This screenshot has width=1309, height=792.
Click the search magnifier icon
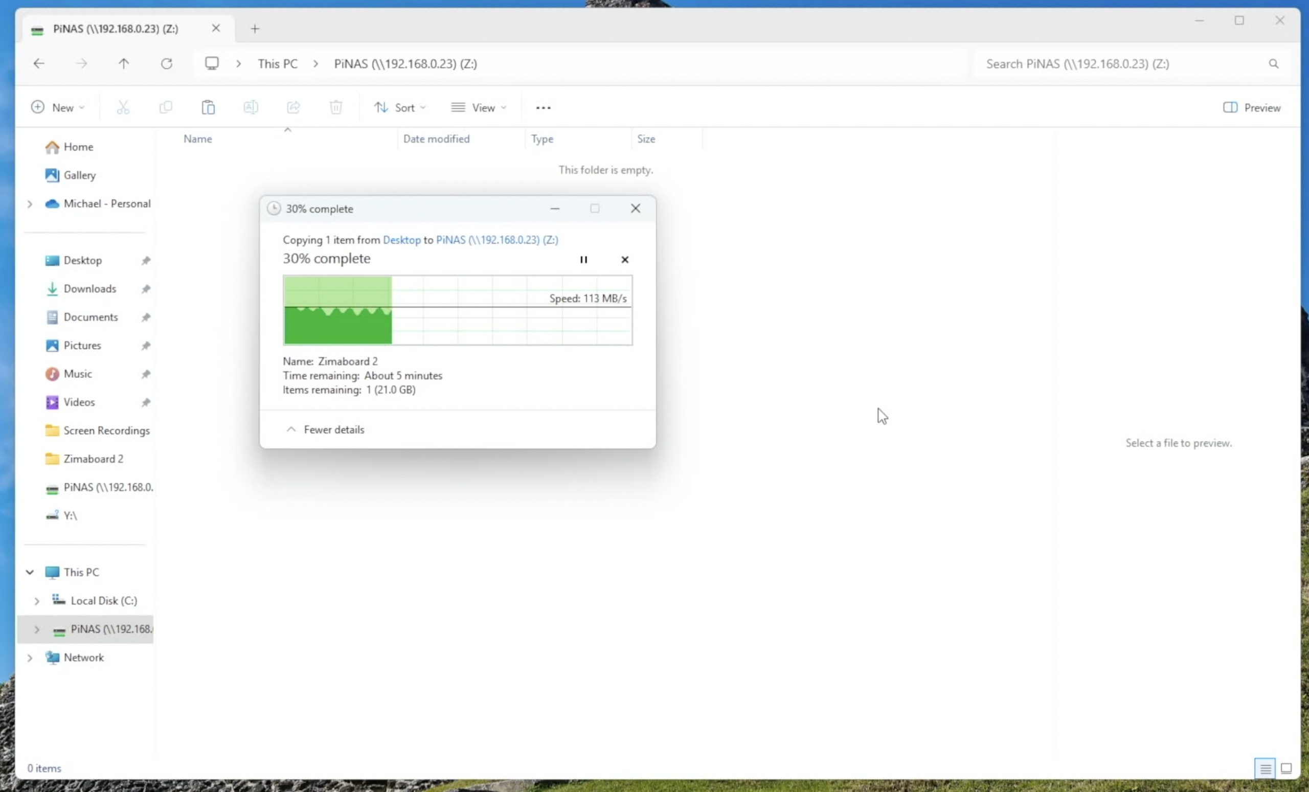1273,64
